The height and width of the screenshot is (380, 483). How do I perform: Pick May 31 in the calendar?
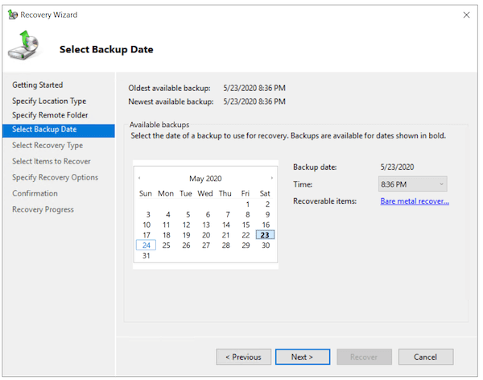(146, 256)
